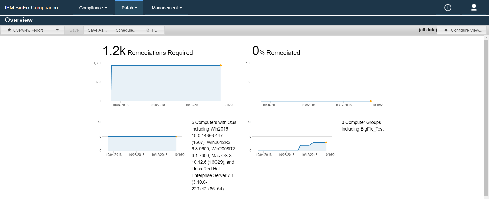Open the Patch menu
This screenshot has height=199, width=489.
click(x=129, y=8)
